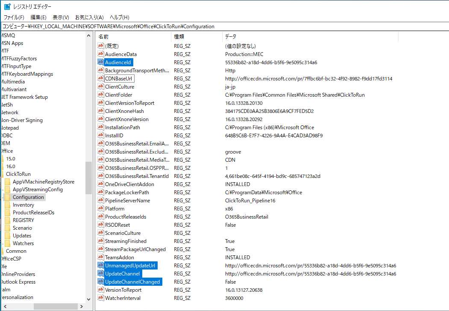
Task: Click the folder icon of Inventory key
Action: pos(7,205)
